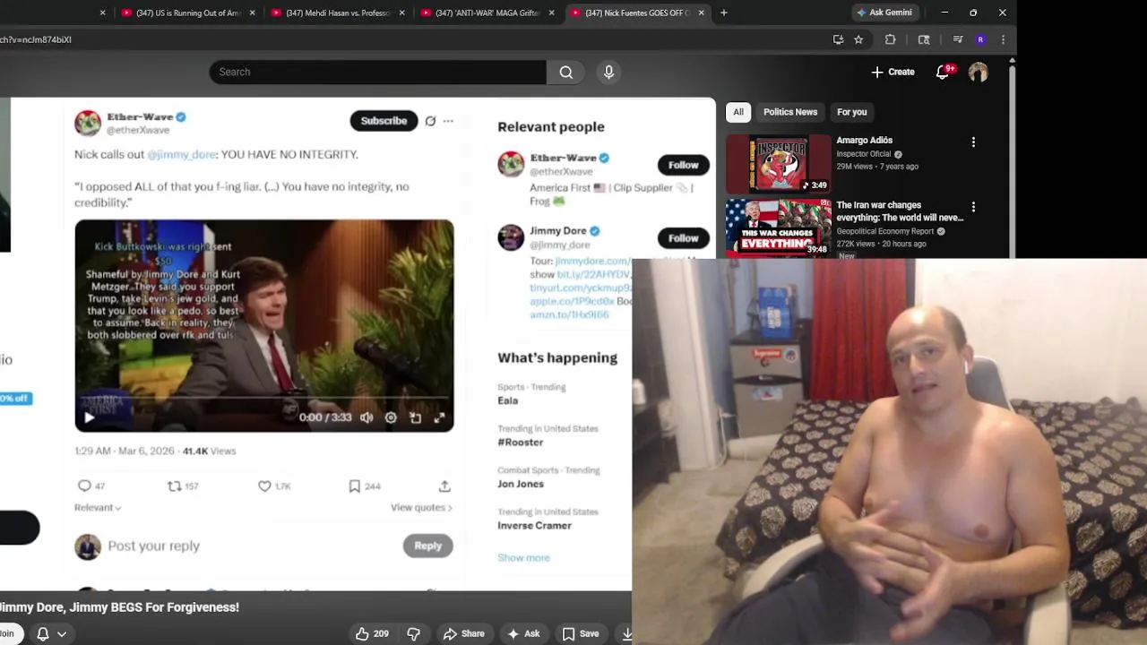Click the repost icon showing 157
The height and width of the screenshot is (645, 1147).
click(x=174, y=486)
